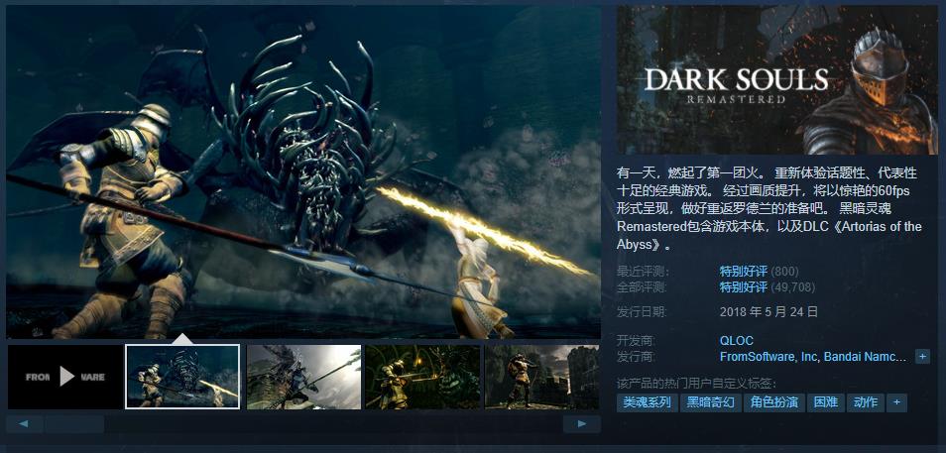The width and height of the screenshot is (946, 453).
Task: Open recent reviews 特别好评 (800) link
Action: point(759,272)
